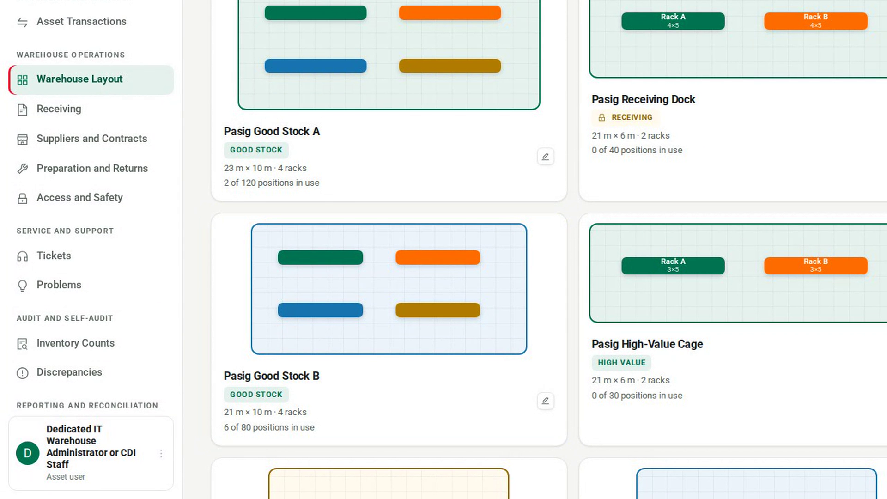
Task: Select the orange rack in Pasig Good Stock A
Action: click(450, 13)
